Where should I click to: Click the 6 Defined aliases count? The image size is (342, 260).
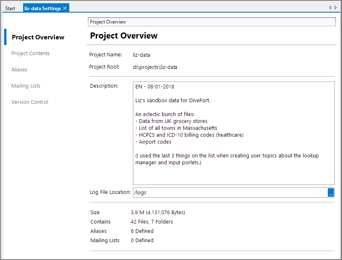[142, 231]
